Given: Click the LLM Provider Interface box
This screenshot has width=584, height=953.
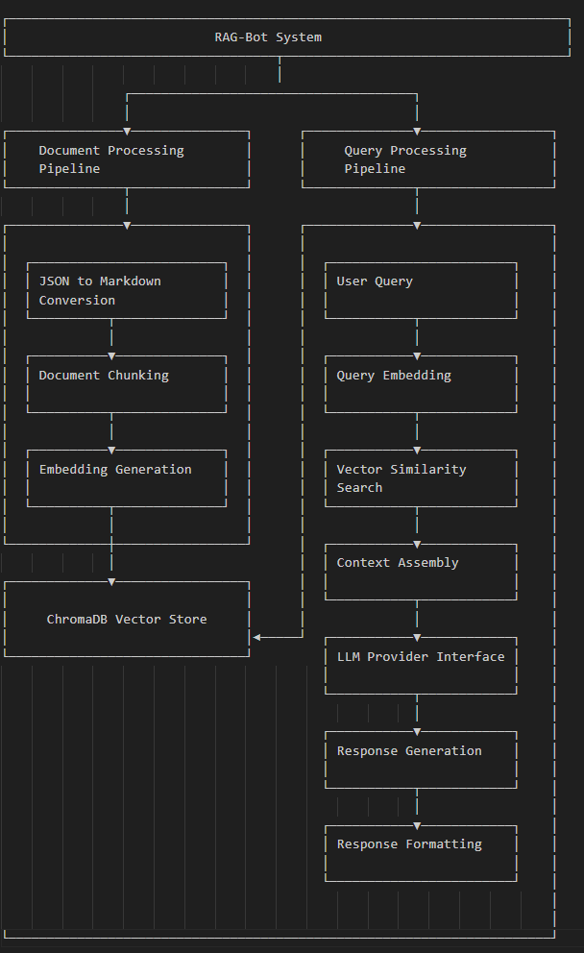Looking at the screenshot, I should tap(421, 665).
